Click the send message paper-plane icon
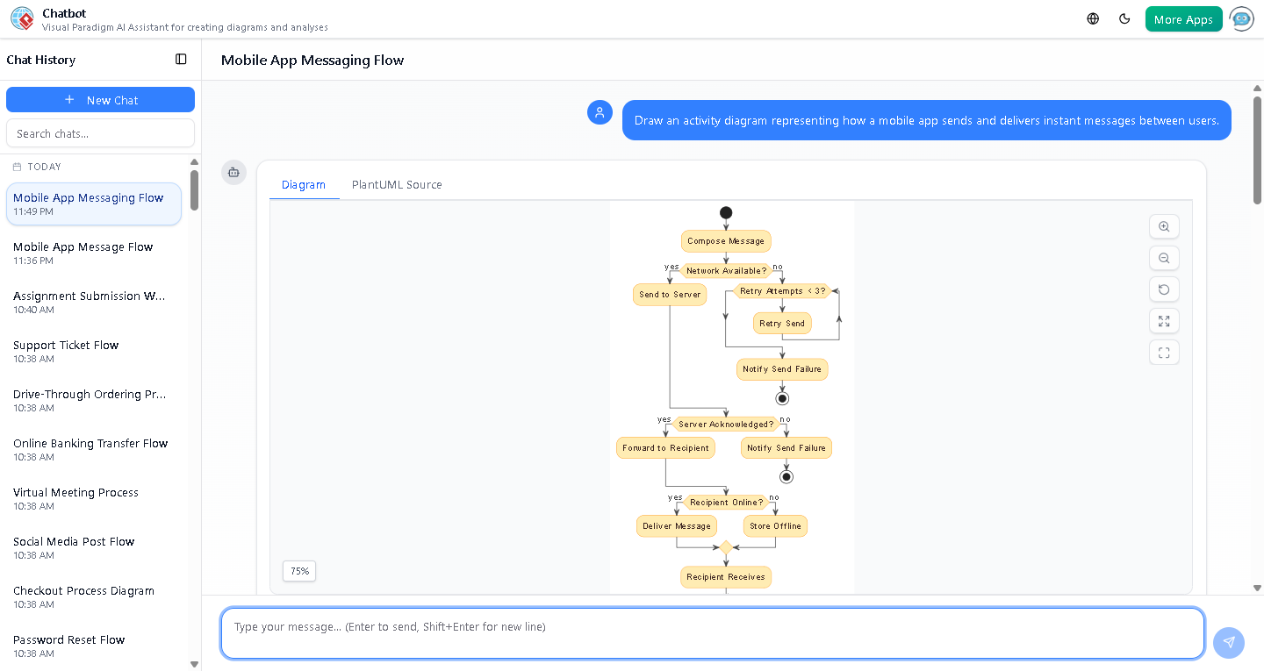1264x671 pixels. 1229,642
